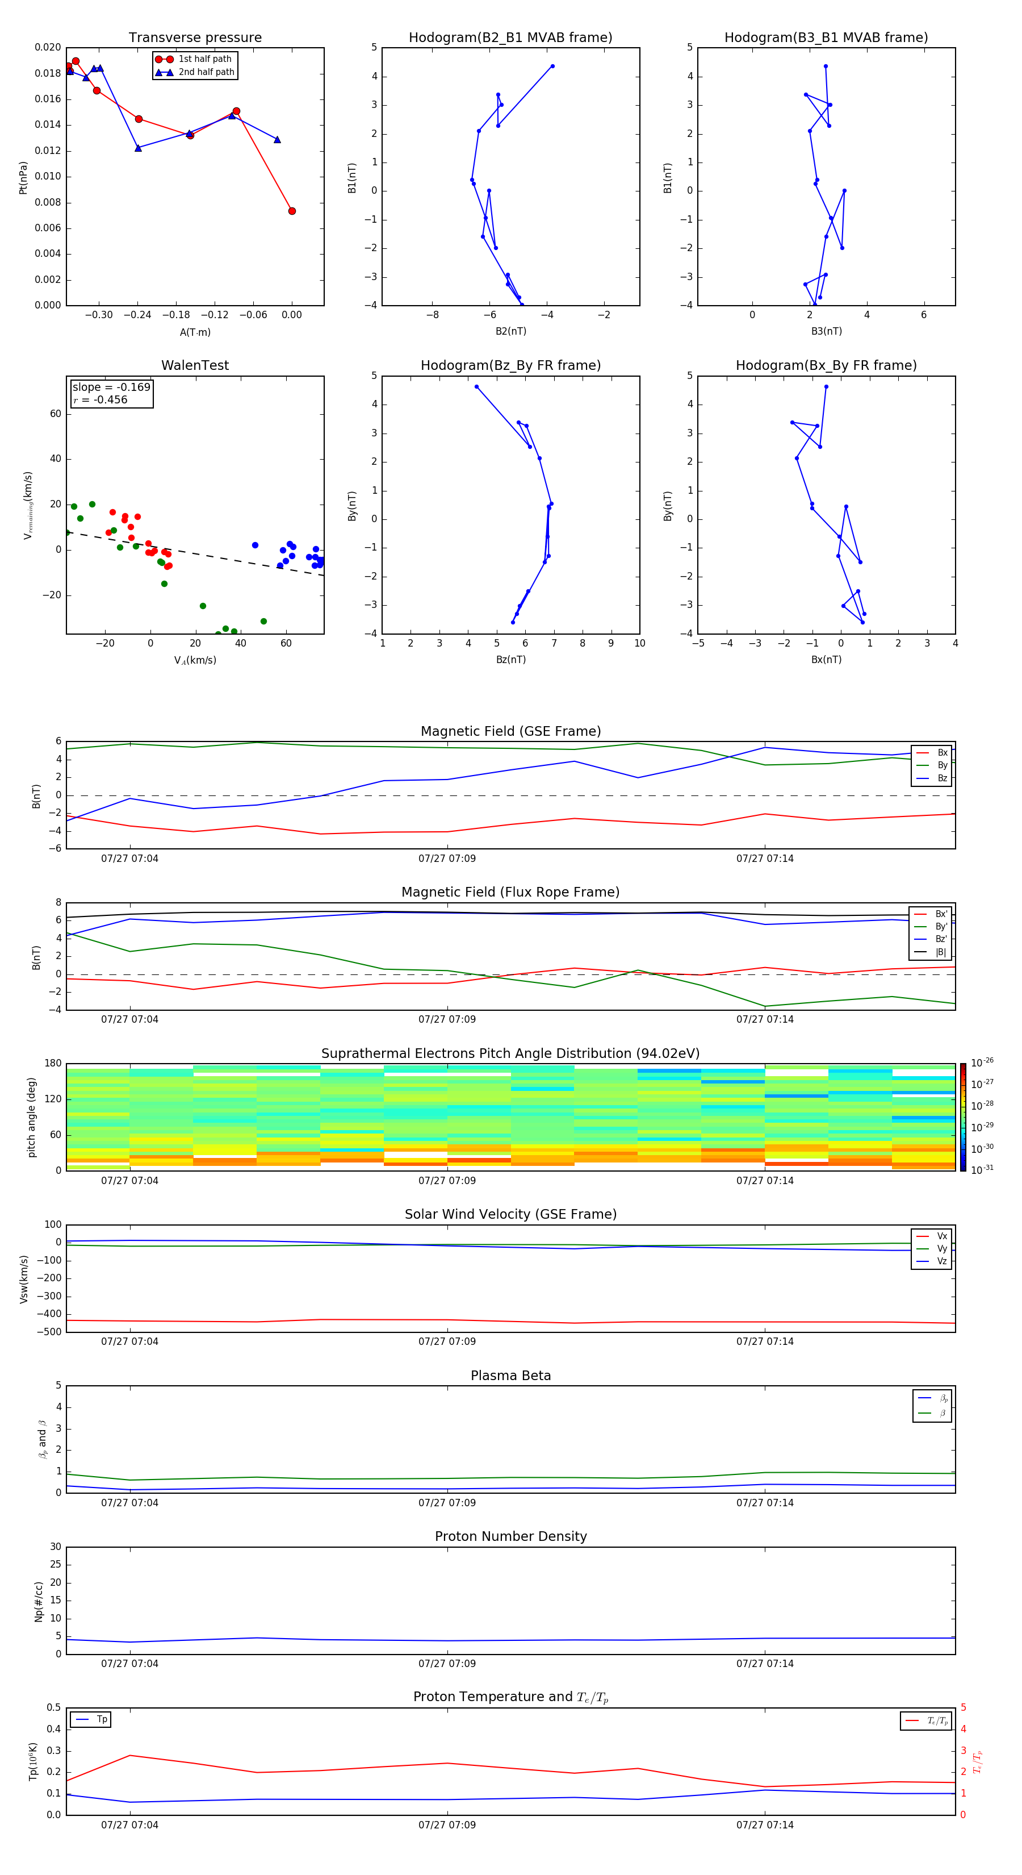
Task: Click the 'Vx' velocity legend entry
Action: [932, 1236]
